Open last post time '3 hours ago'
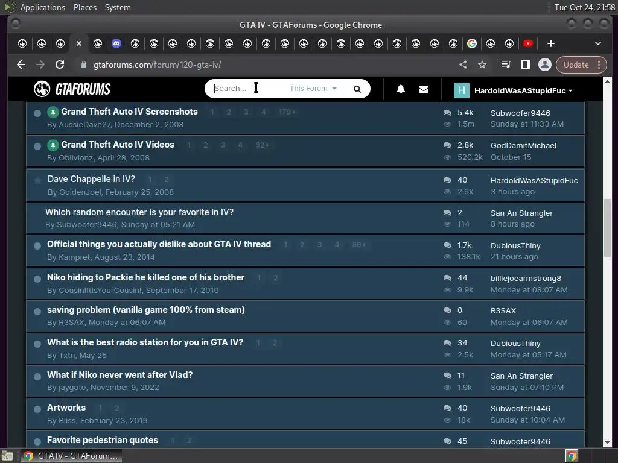Image resolution: width=618 pixels, height=463 pixels. pos(512,192)
